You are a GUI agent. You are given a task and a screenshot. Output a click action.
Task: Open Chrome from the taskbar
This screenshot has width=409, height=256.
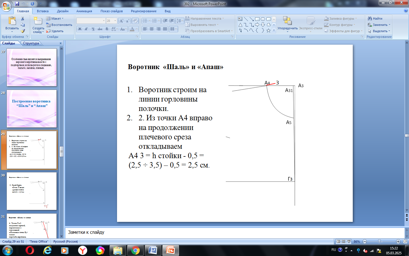point(135,250)
